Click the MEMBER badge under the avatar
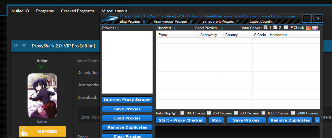This screenshot has width=332, height=138. click(x=42, y=132)
